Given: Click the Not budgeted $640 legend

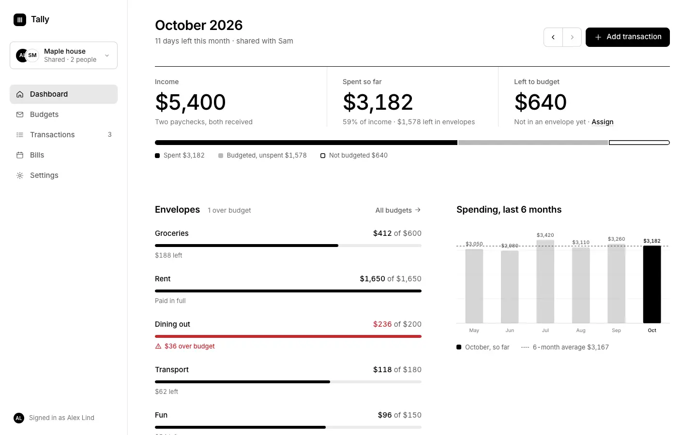Looking at the screenshot, I should point(354,156).
